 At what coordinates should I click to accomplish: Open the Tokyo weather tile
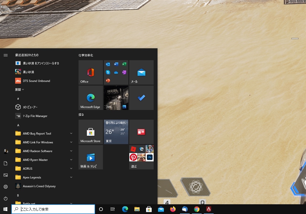coord(116,132)
